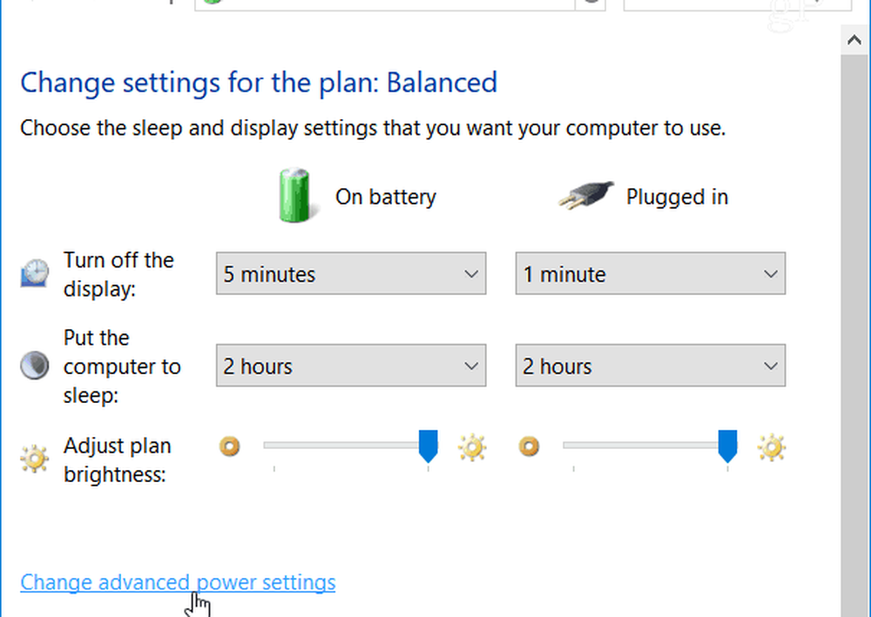
Task: Open display timeout dropdown for On battery
Action: (x=350, y=274)
